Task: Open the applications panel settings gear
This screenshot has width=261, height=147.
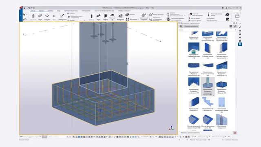Action: (234, 23)
